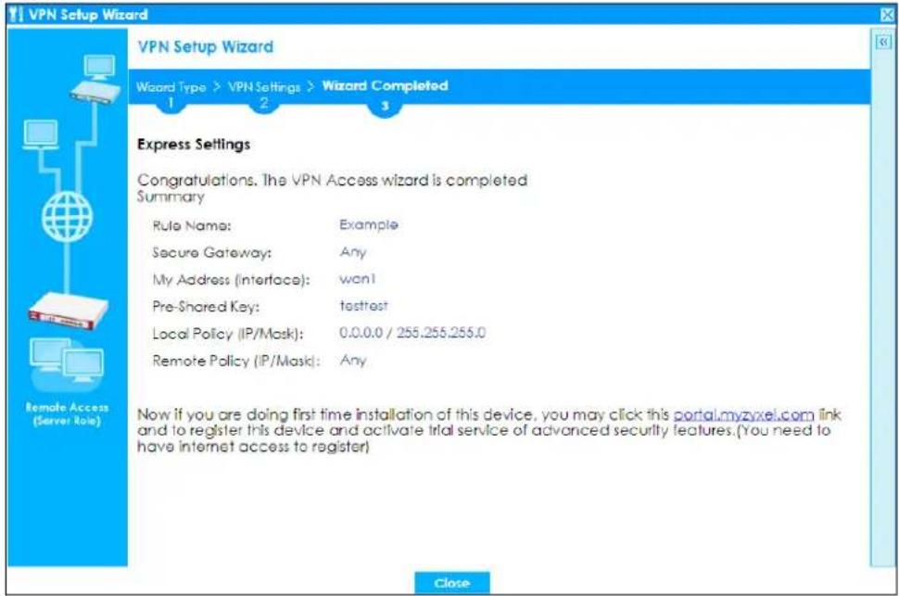The width and height of the screenshot is (899, 596).
Task: Click the Zyxel gateway device image in the sidebar
Action: (x=68, y=311)
